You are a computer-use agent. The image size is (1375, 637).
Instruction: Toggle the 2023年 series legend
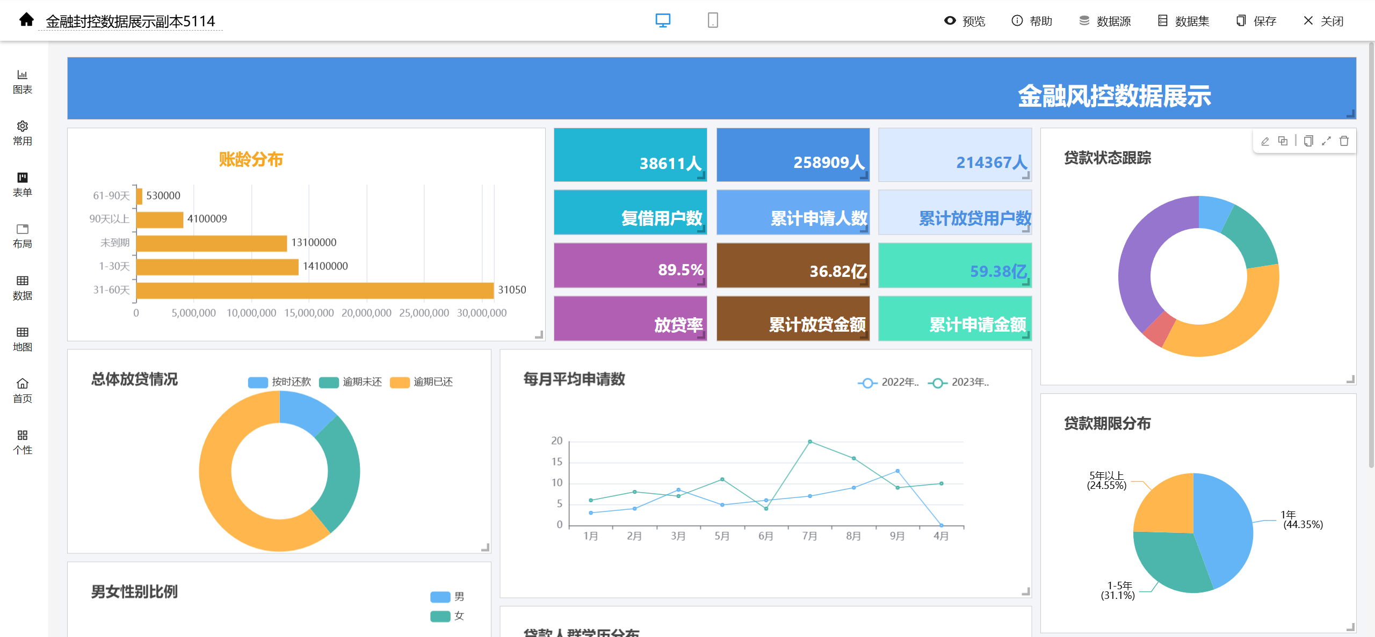click(959, 383)
